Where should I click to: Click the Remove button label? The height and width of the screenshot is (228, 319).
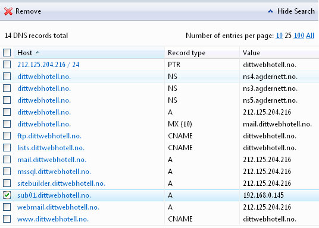[x=29, y=11]
